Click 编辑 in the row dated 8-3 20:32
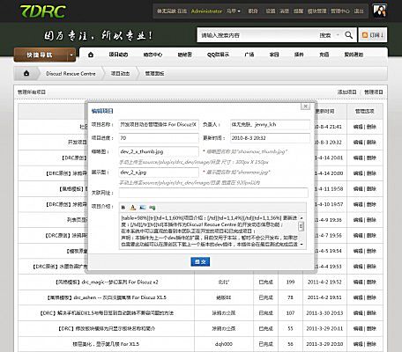 [x=358, y=143]
